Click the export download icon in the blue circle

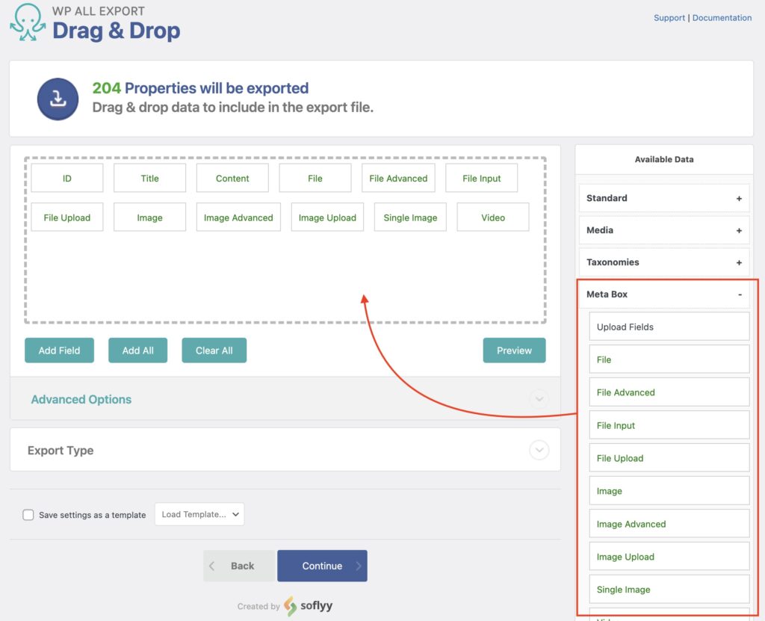(x=58, y=98)
